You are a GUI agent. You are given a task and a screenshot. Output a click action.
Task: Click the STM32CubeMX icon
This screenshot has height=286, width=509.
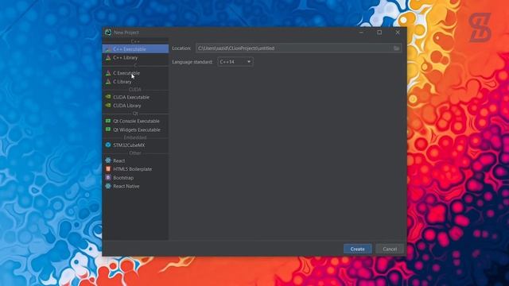[x=108, y=145]
